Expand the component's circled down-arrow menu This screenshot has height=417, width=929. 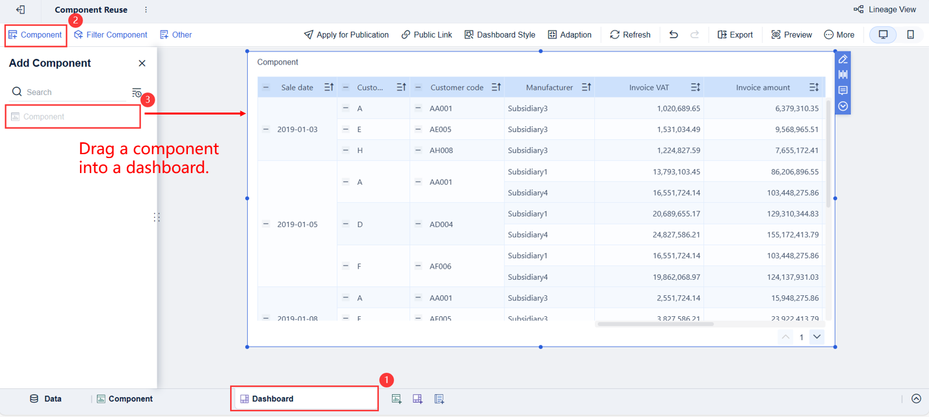click(x=843, y=106)
